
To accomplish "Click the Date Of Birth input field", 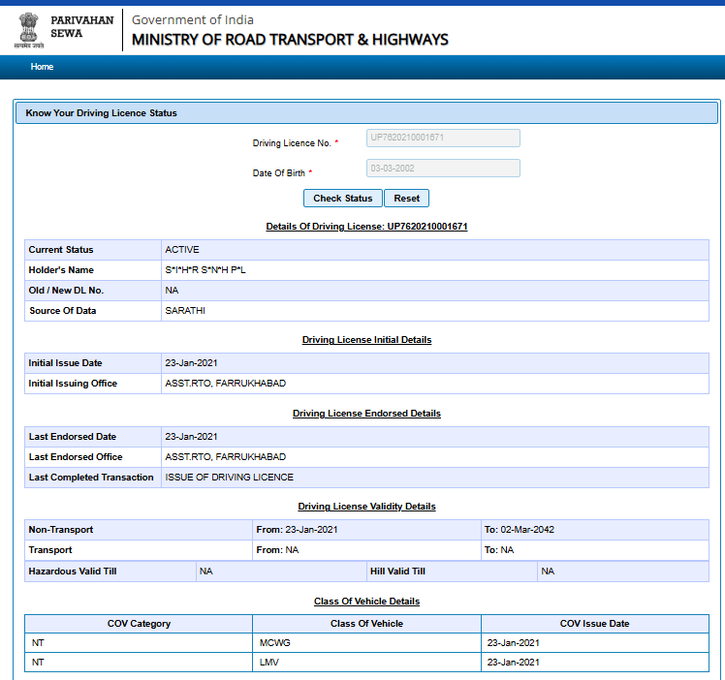I will coord(443,169).
